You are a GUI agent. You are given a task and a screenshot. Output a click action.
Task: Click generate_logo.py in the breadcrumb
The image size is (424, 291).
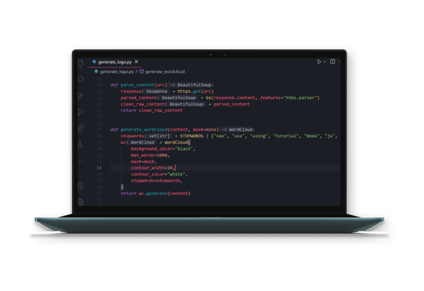click(117, 72)
